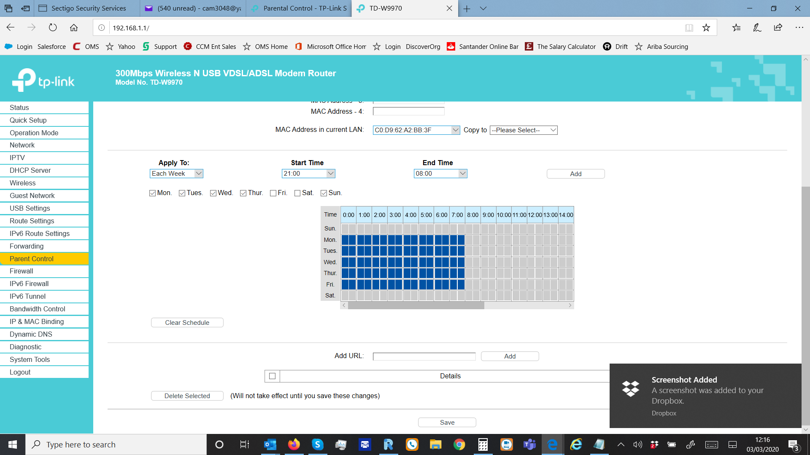The image size is (810, 455).
Task: Click the Clear Schedule button
Action: [x=187, y=323]
